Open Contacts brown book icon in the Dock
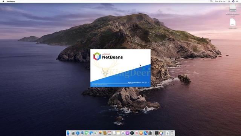Viewport: 241px width, 136px height. [x=105, y=133]
